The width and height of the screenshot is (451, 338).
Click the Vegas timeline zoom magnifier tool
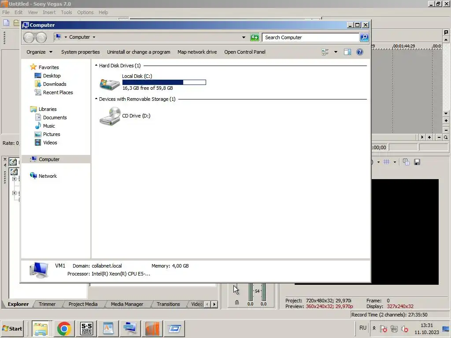pyautogui.click(x=446, y=137)
